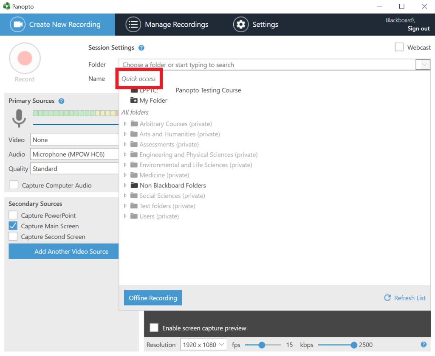Click the microphone volume level meter
This screenshot has width=435, height=356.
76,113
